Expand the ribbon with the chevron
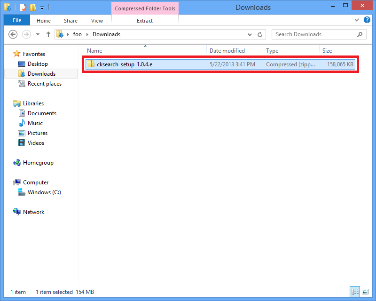Screen dimensions: 376x301 tap(357, 21)
